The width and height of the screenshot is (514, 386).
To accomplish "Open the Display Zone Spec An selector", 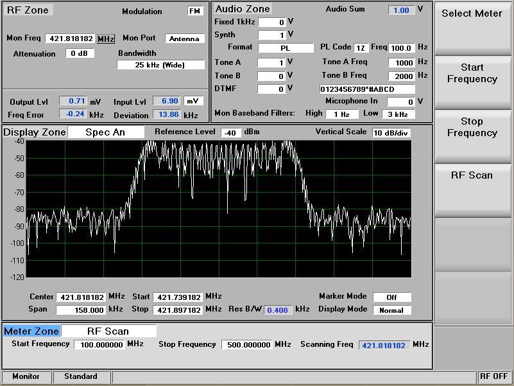I will point(105,132).
